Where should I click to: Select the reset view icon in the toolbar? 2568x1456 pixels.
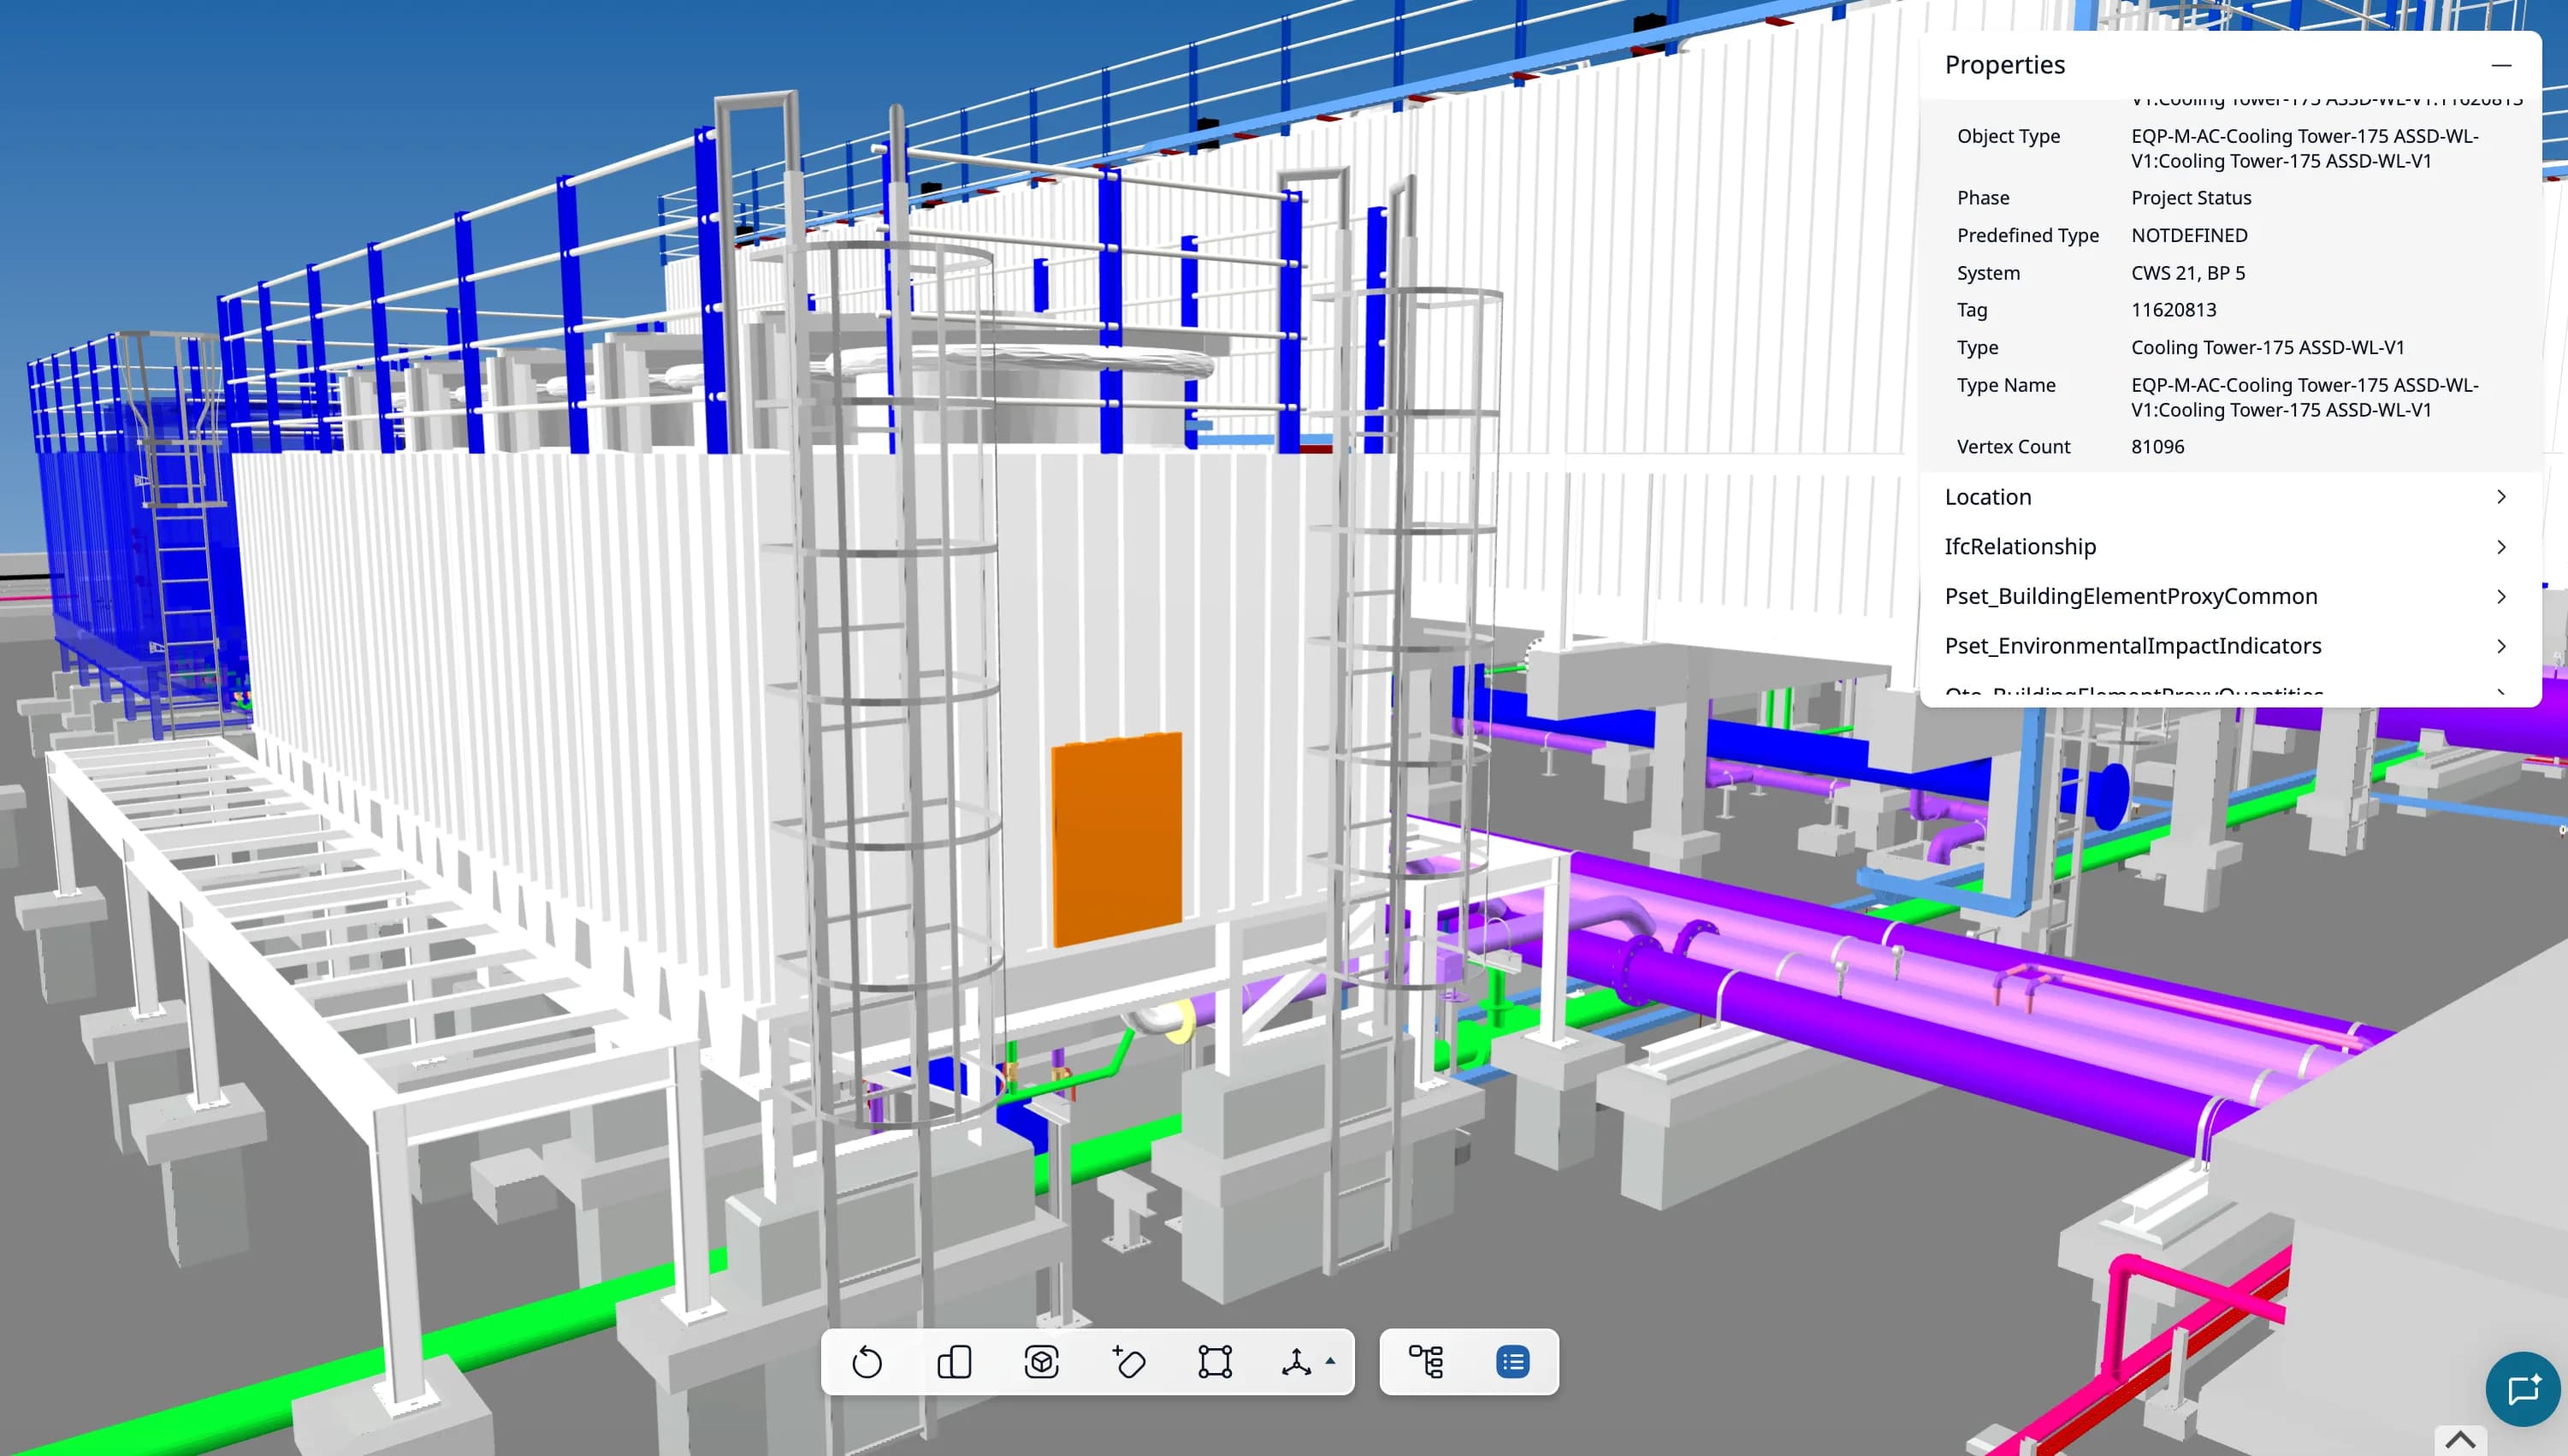pyautogui.click(x=866, y=1361)
